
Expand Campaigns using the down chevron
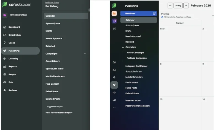coord(85,54)
